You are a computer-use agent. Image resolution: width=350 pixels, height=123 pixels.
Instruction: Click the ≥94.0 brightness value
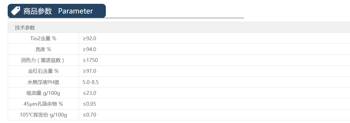click(x=89, y=49)
